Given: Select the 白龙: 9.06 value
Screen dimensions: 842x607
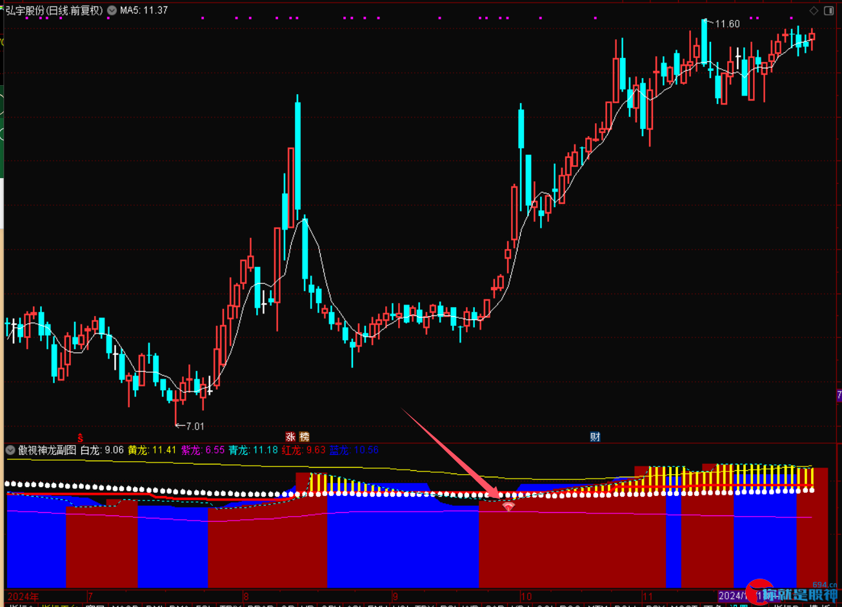Looking at the screenshot, I should 102,450.
